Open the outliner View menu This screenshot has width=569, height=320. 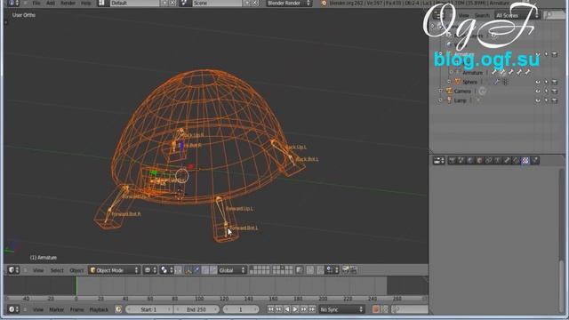pos(463,15)
